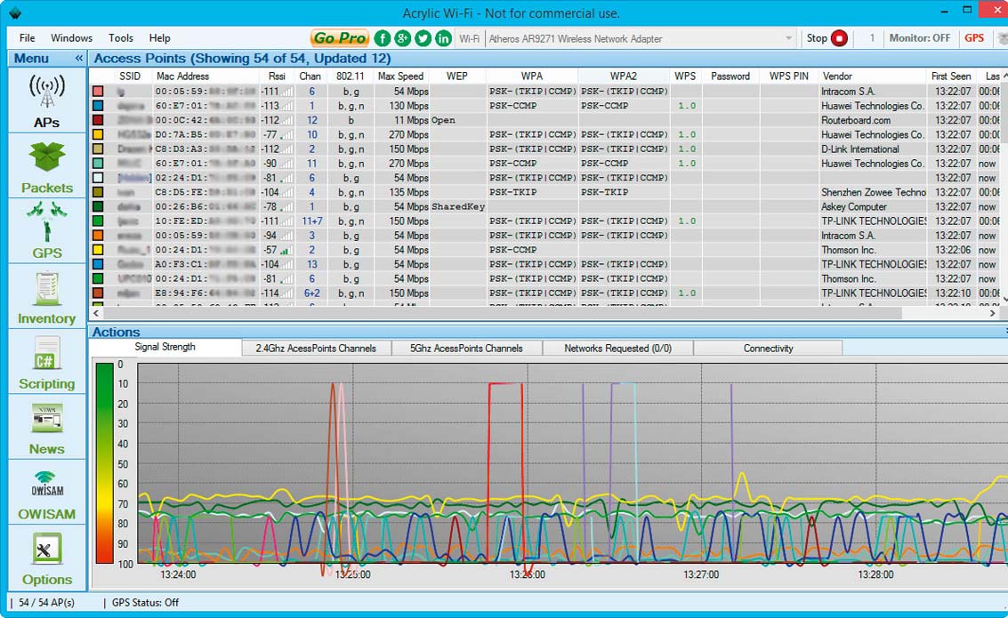
Task: Open the Windows menu
Action: click(x=71, y=38)
